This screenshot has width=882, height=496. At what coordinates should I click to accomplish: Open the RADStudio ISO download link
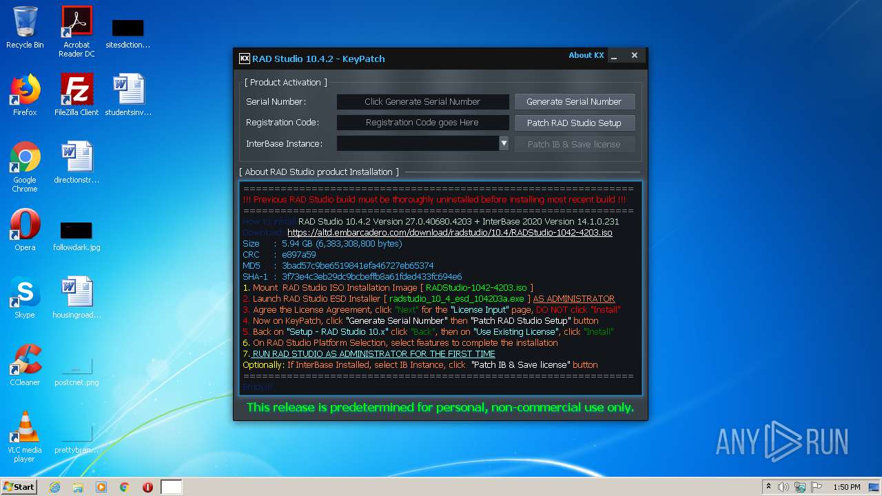(x=449, y=233)
